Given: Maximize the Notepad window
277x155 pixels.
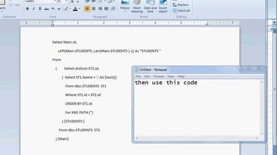Looking at the screenshot, I should click(248, 68).
